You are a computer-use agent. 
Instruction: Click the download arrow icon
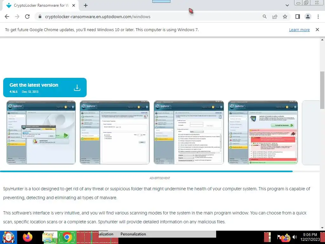pyautogui.click(x=77, y=88)
